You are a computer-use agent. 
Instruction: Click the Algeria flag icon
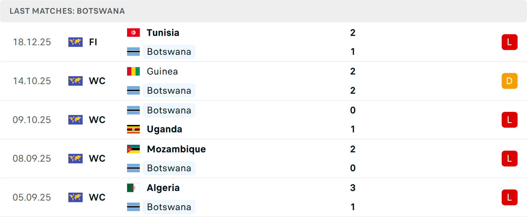133,188
